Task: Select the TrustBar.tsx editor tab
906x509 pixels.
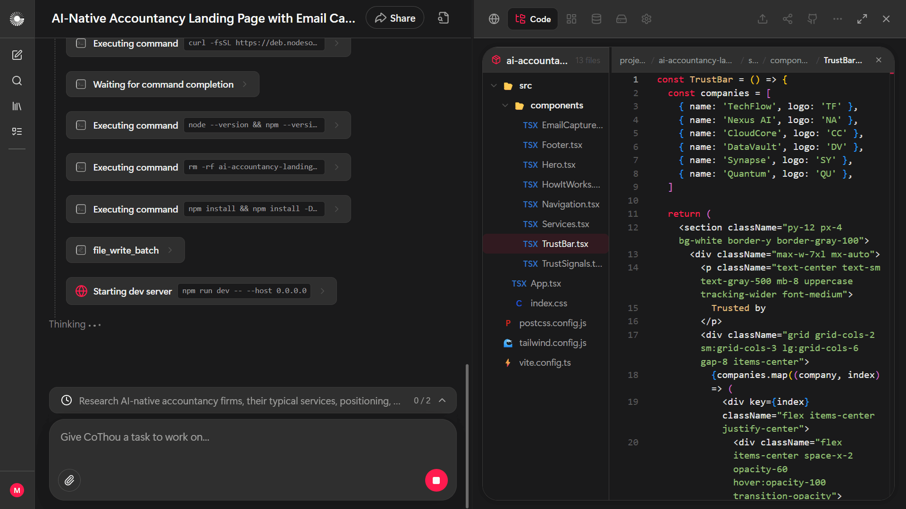Action: tap(843, 60)
